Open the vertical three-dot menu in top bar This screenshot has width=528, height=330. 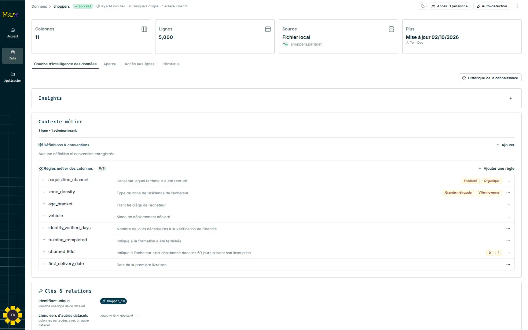[517, 6]
